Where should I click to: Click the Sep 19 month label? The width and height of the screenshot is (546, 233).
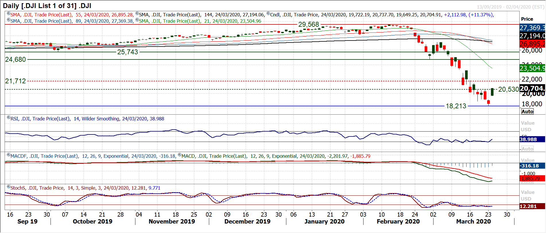(27, 222)
